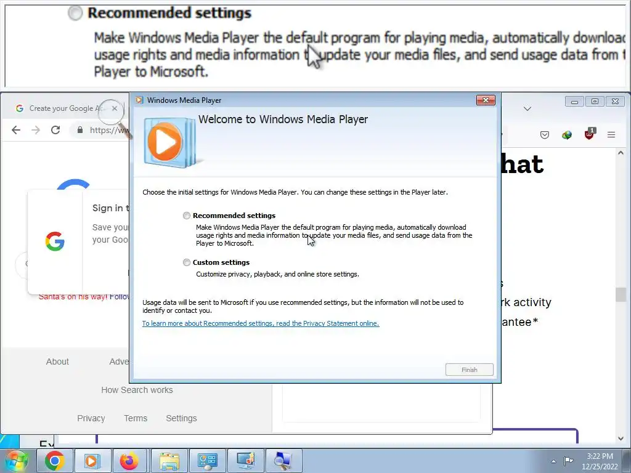Open the Privacy Statement online link
631x473 pixels.
tap(261, 323)
